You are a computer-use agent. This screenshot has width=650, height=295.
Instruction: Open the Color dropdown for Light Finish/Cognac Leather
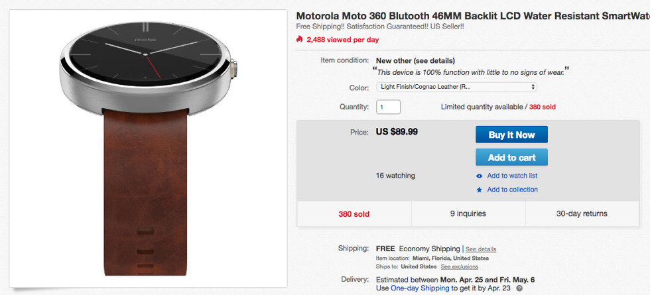pos(456,87)
